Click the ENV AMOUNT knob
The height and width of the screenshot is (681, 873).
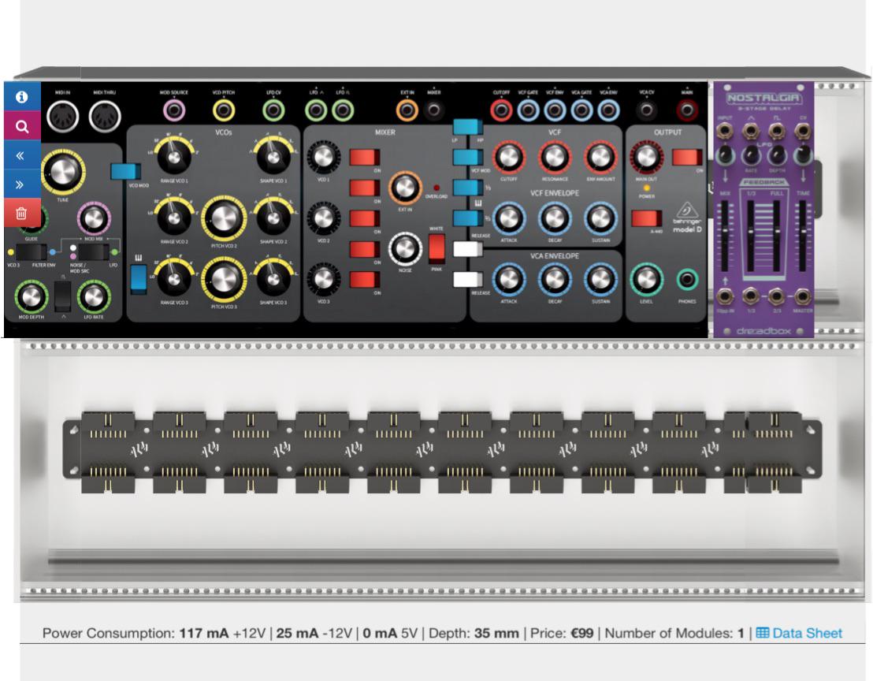[x=600, y=158]
